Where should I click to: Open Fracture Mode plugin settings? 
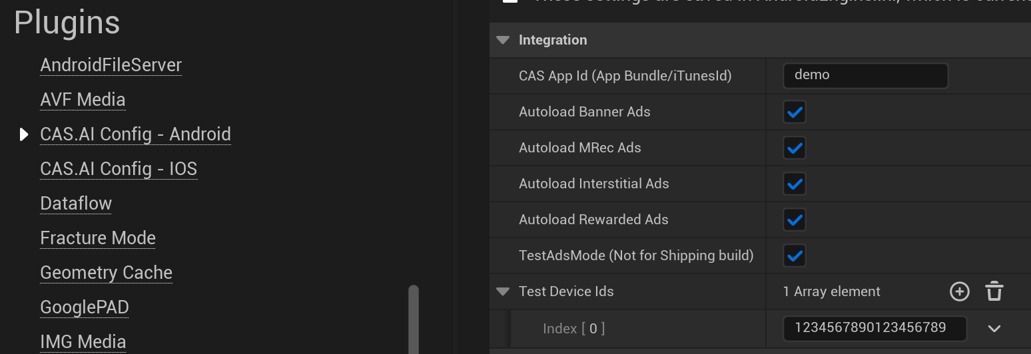click(x=98, y=238)
